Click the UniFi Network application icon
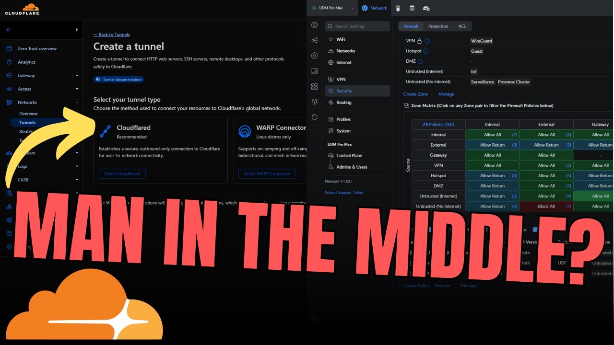 pyautogui.click(x=365, y=8)
